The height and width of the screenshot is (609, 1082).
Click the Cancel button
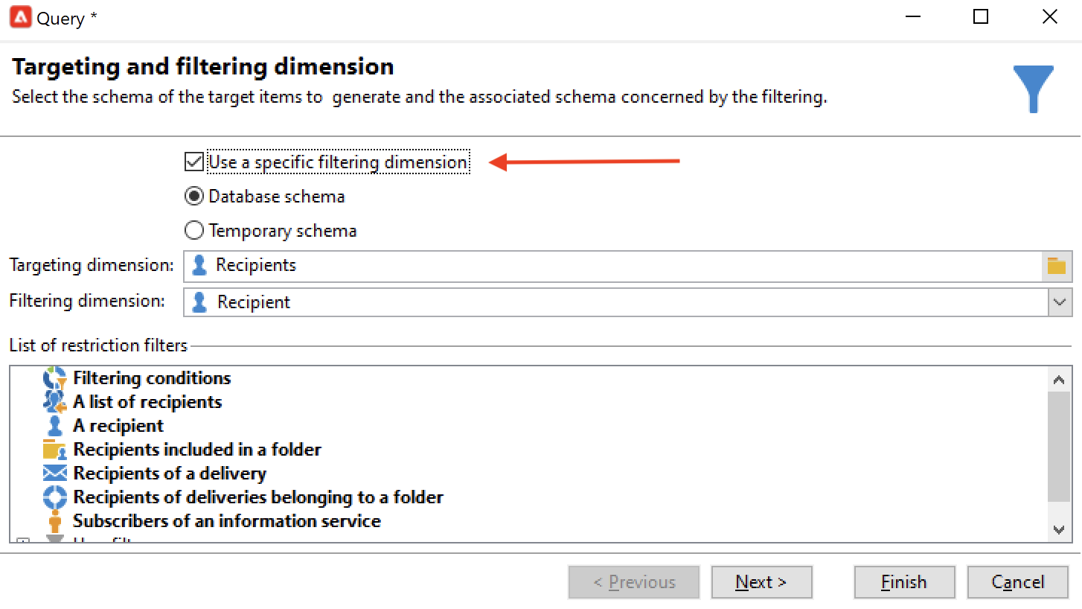coord(1018,582)
